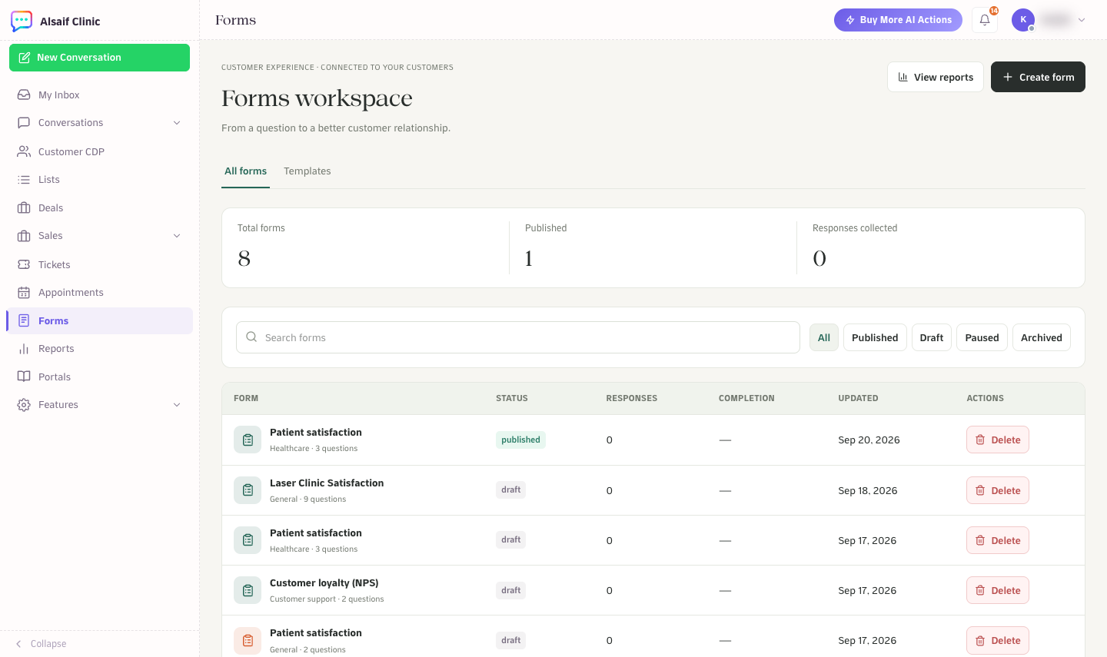1107x657 pixels.
Task: Click the published status badge
Action: pos(520,440)
